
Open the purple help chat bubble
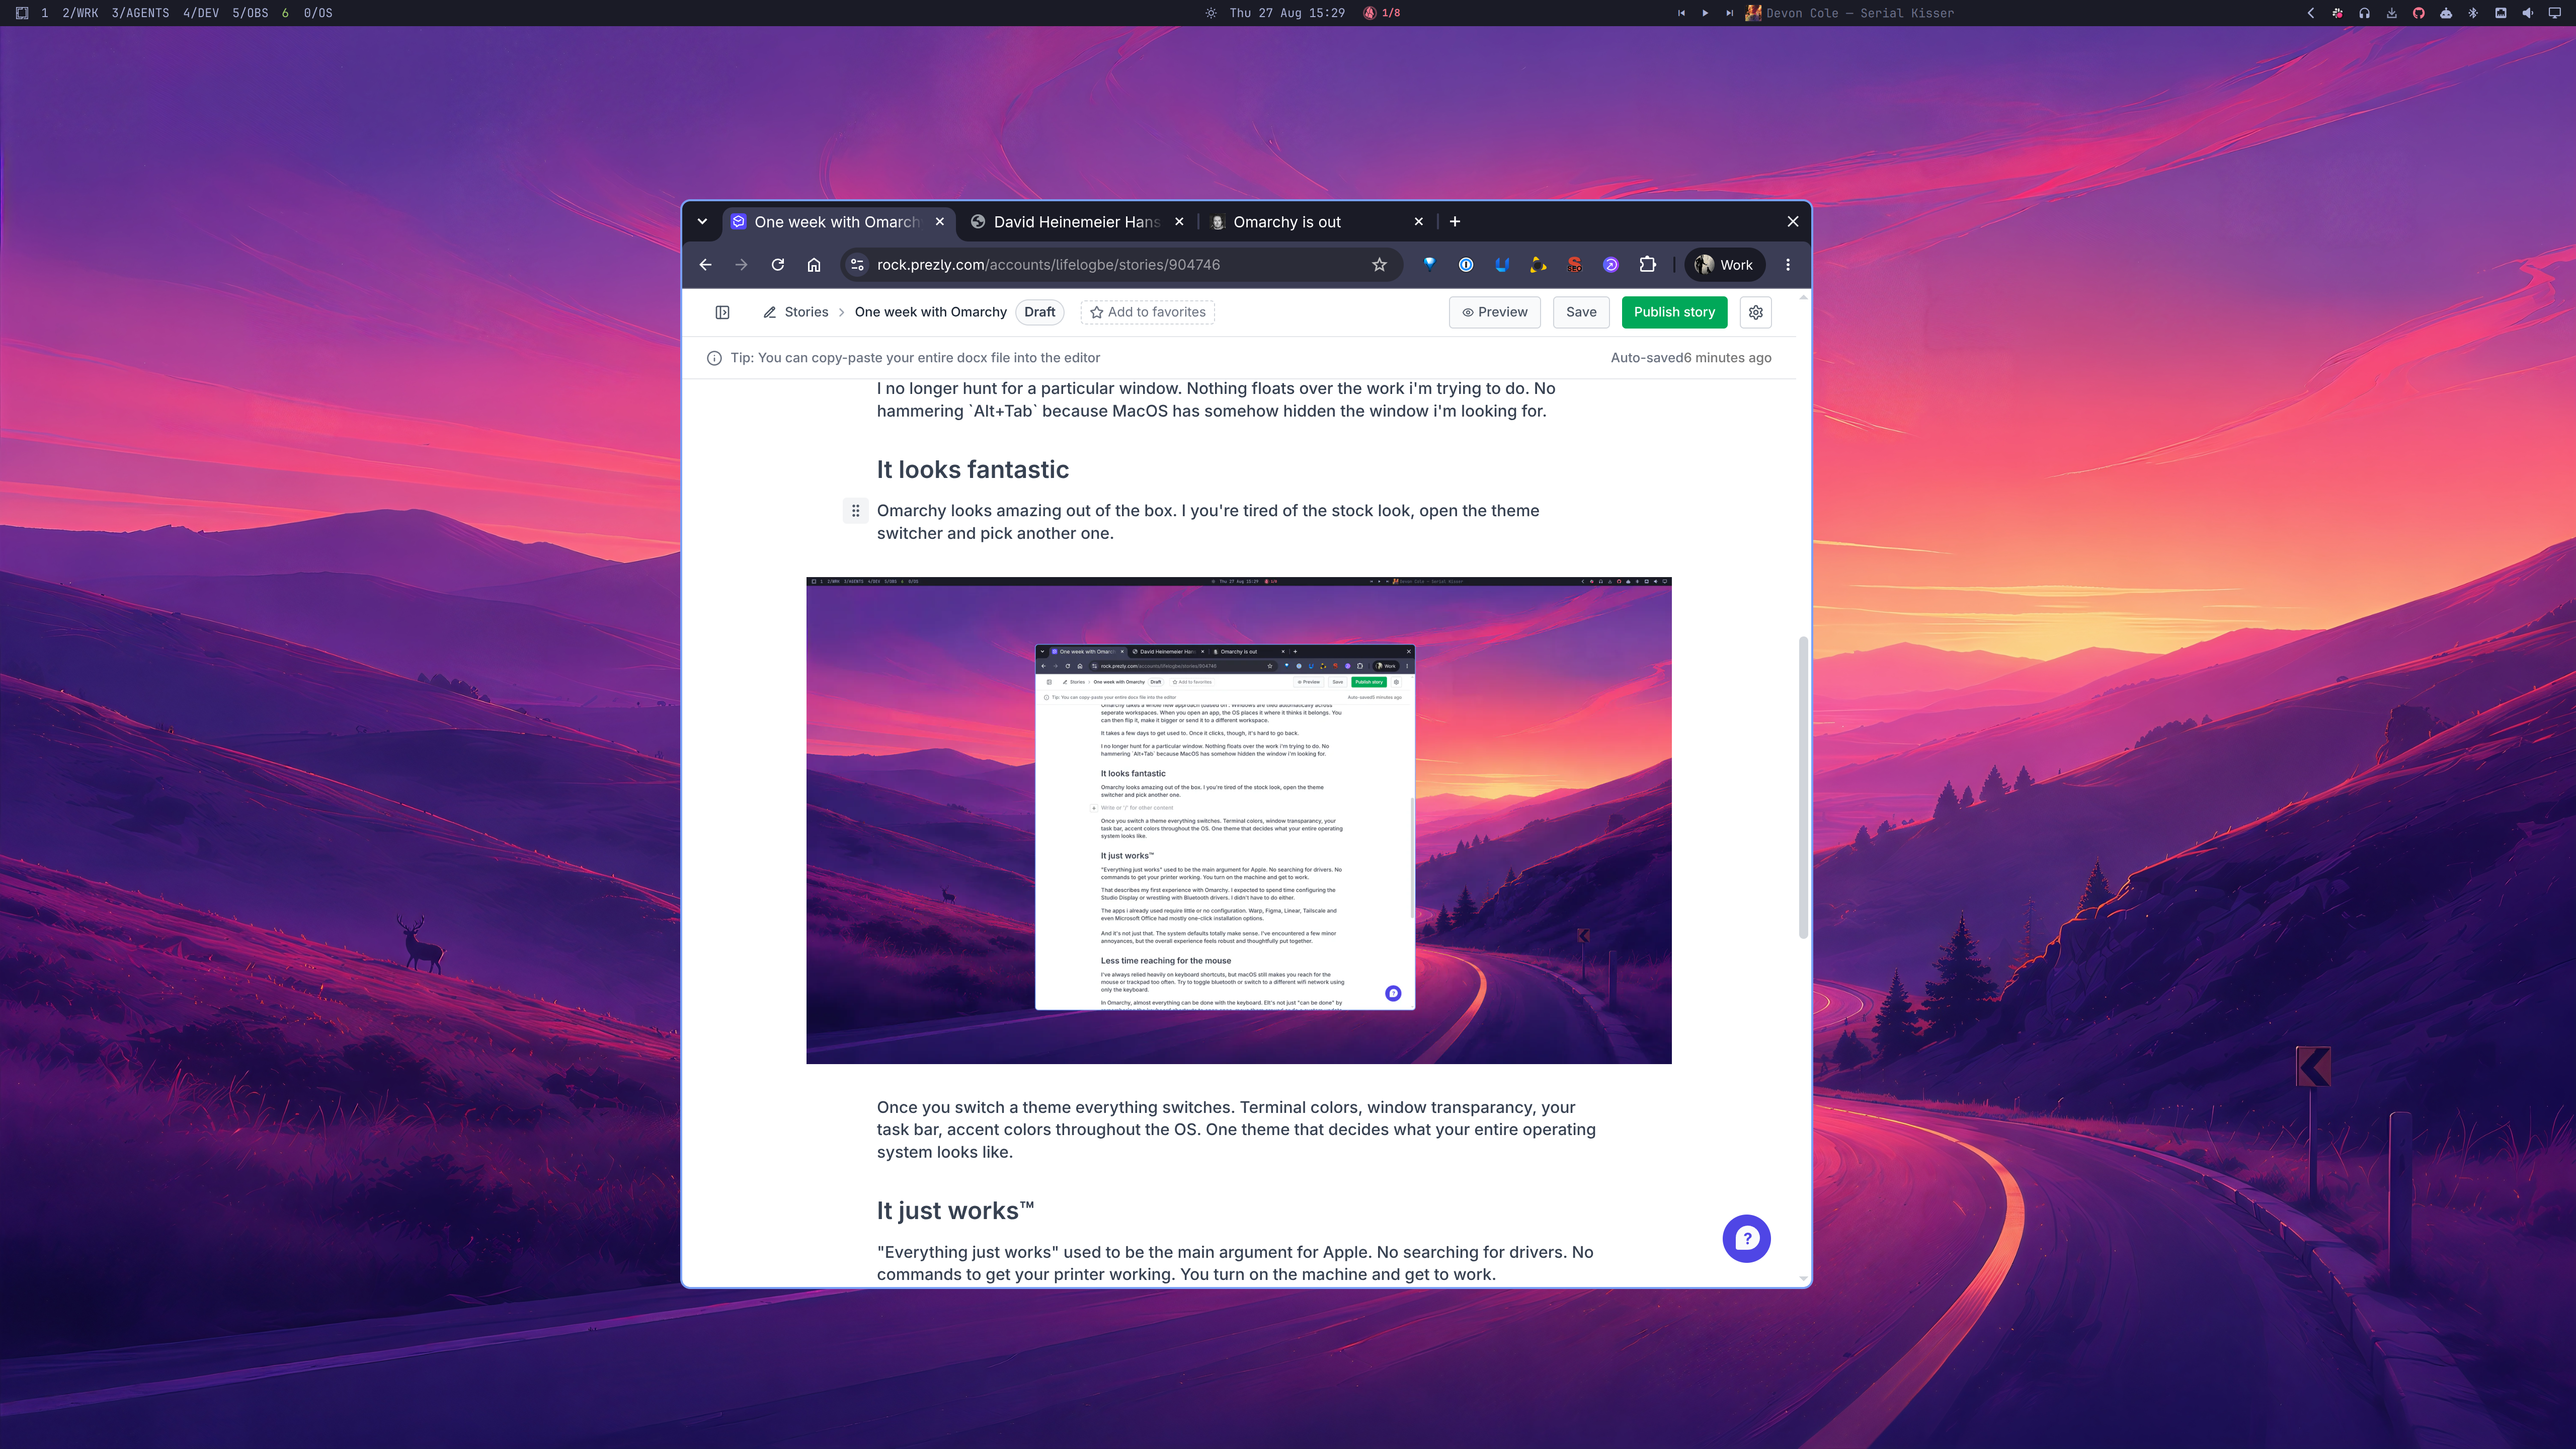pos(1746,1238)
